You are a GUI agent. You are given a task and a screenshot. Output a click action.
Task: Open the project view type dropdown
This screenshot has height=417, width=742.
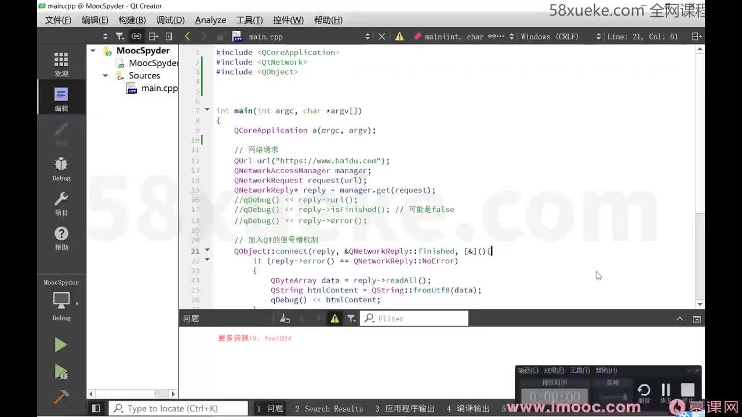[x=105, y=36]
